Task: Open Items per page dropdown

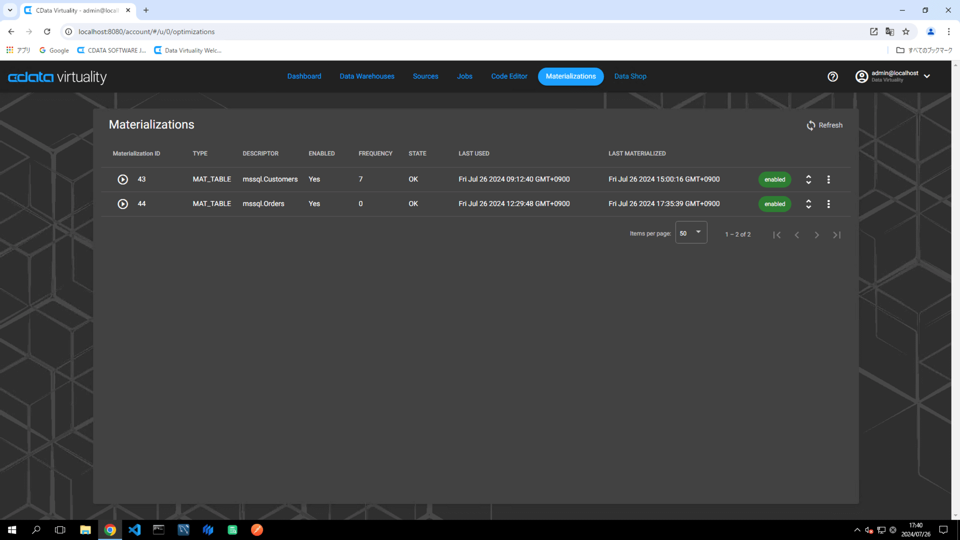Action: click(691, 233)
